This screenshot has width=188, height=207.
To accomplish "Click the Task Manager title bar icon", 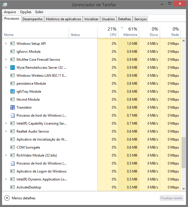I will [x=5, y=5].
